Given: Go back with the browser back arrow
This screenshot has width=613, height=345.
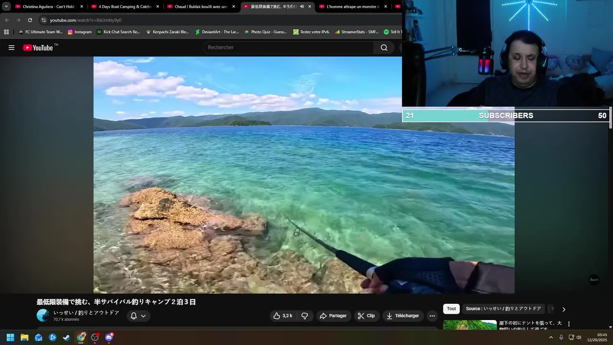Looking at the screenshot, I should 7,20.
